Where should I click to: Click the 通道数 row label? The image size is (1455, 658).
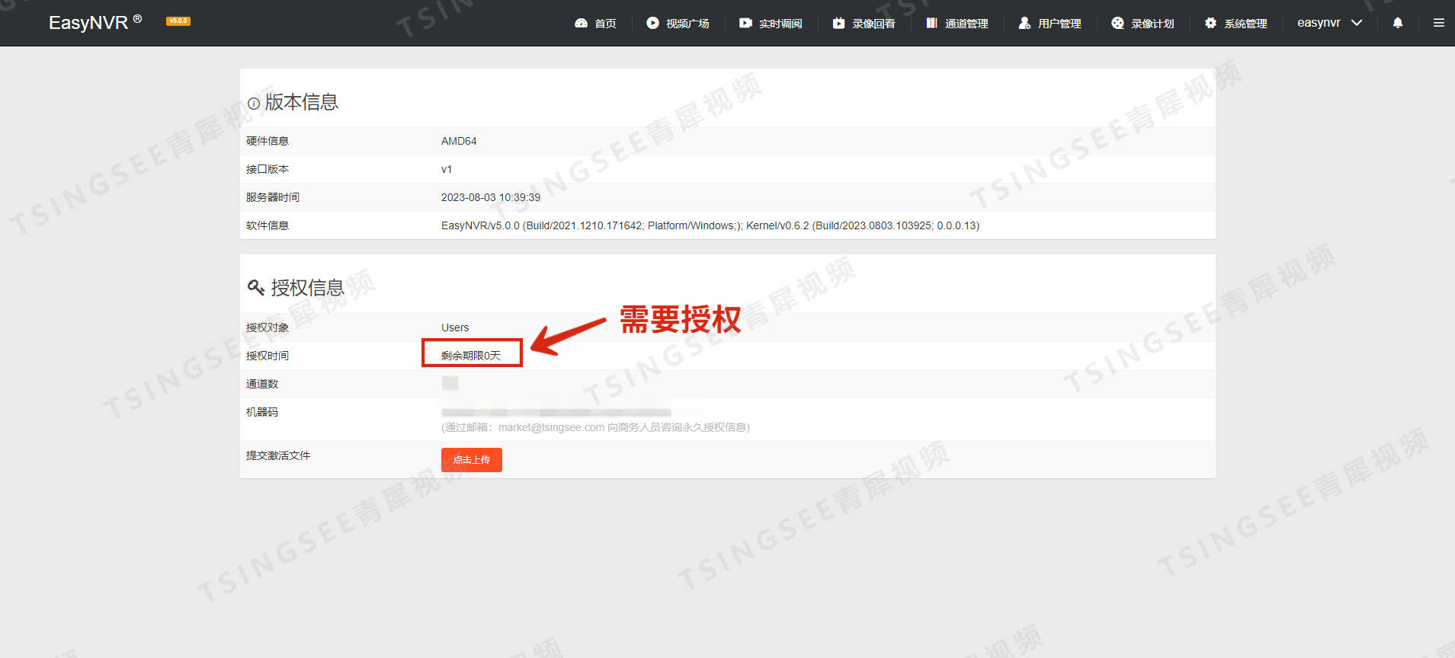[262, 384]
